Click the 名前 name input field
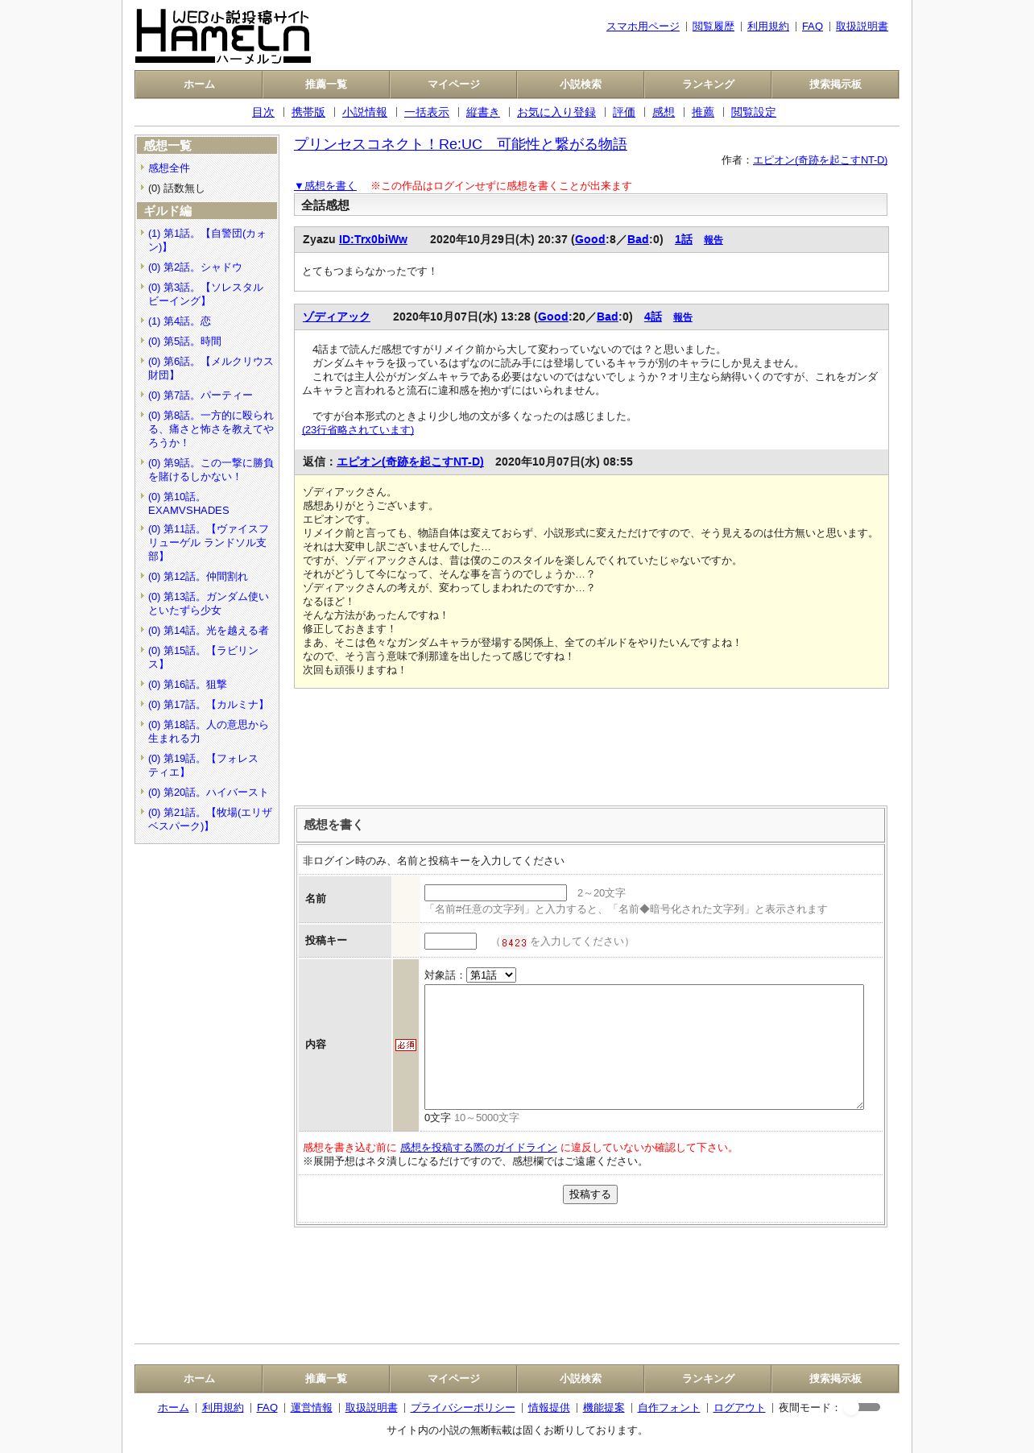Viewport: 1034px width, 1453px height. pyautogui.click(x=495, y=892)
